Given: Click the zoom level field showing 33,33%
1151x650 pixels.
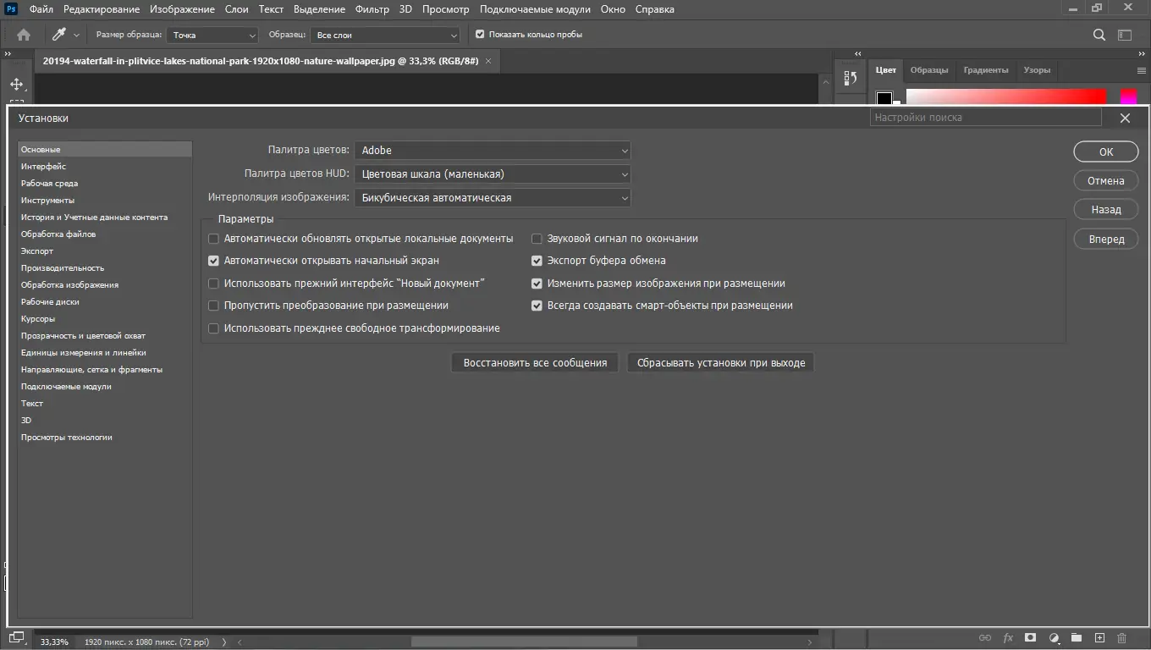Looking at the screenshot, I should [x=54, y=642].
